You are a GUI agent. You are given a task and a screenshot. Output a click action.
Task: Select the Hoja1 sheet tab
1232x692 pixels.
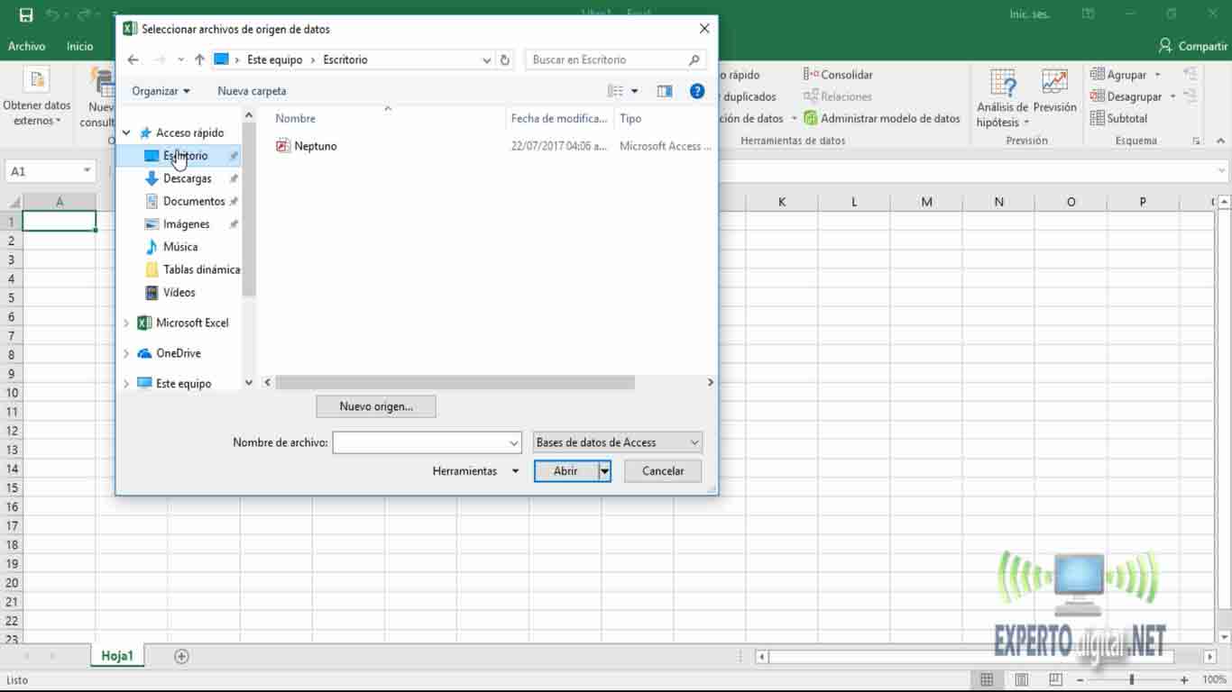click(117, 656)
